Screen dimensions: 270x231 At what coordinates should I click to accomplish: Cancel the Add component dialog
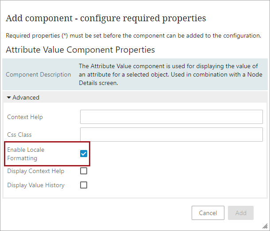click(x=208, y=213)
